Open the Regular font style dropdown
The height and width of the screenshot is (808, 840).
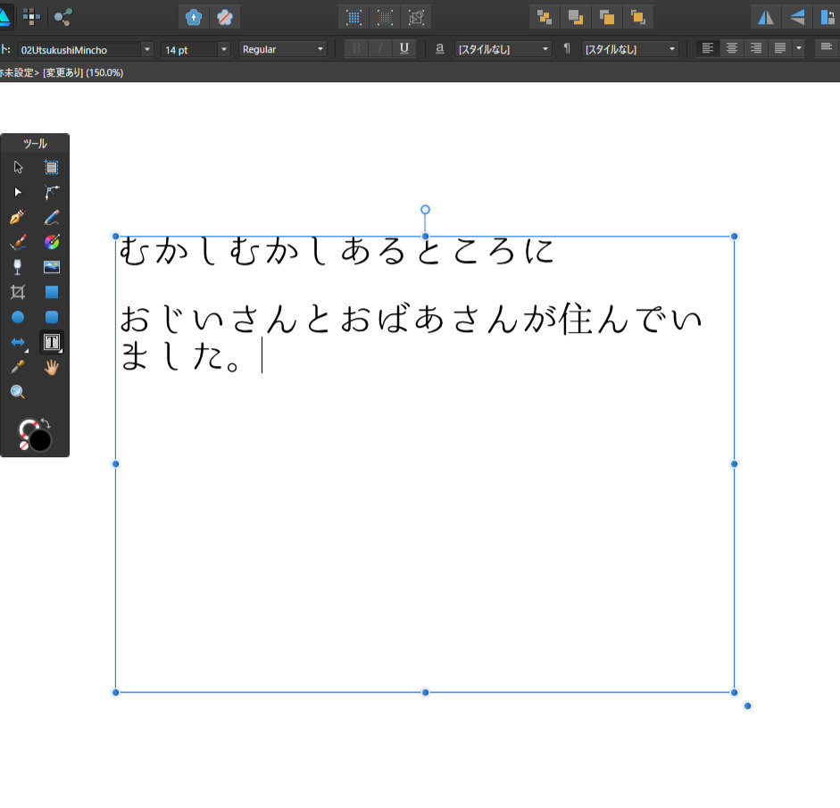(x=283, y=49)
